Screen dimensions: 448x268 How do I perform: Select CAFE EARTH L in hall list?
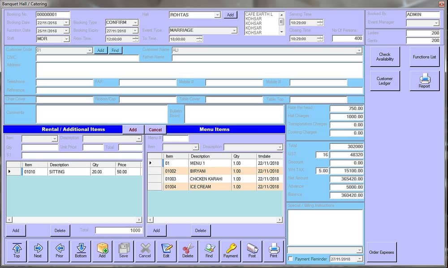pyautogui.click(x=259, y=14)
